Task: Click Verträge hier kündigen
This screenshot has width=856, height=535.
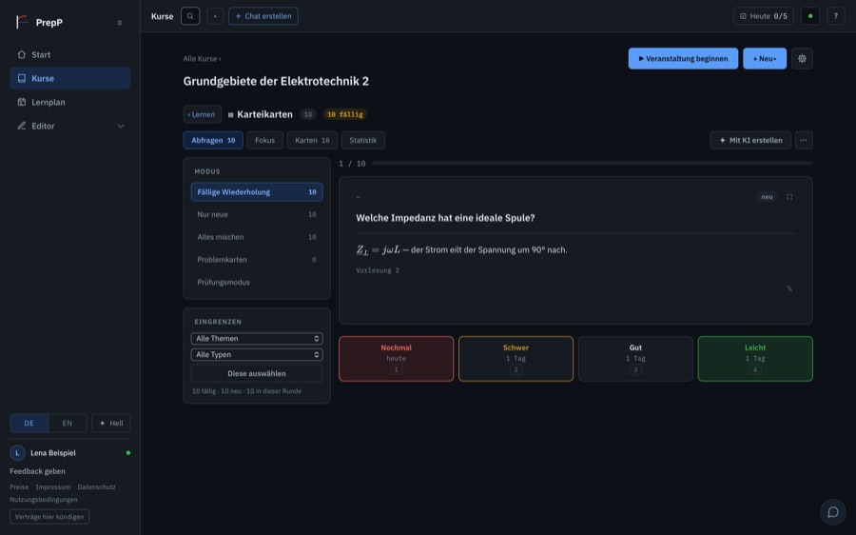Action: 49,516
